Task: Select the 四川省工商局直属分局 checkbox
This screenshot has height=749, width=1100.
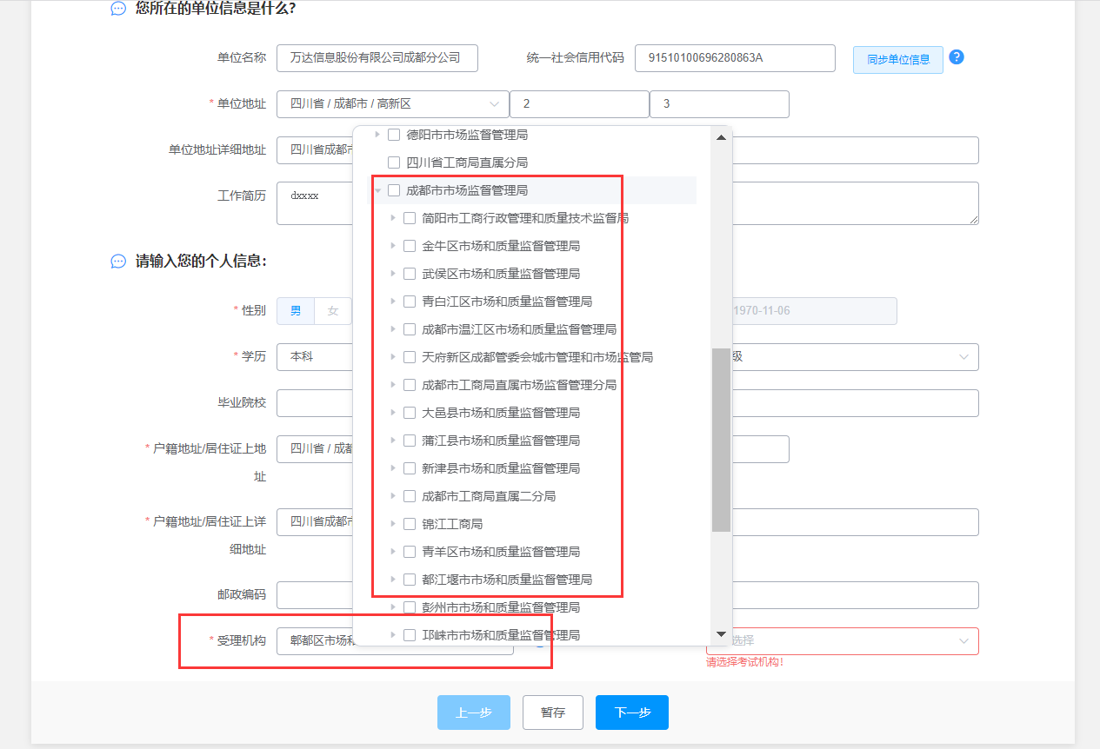Action: pyautogui.click(x=394, y=162)
